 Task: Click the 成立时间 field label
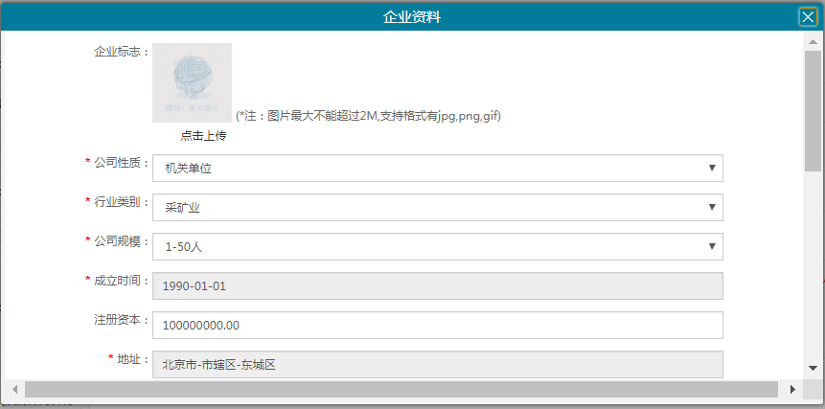(x=119, y=281)
